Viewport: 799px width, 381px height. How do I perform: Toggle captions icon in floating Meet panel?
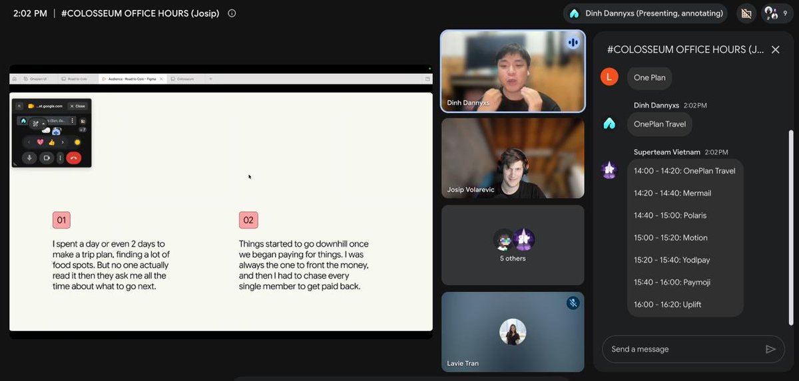coord(83,122)
